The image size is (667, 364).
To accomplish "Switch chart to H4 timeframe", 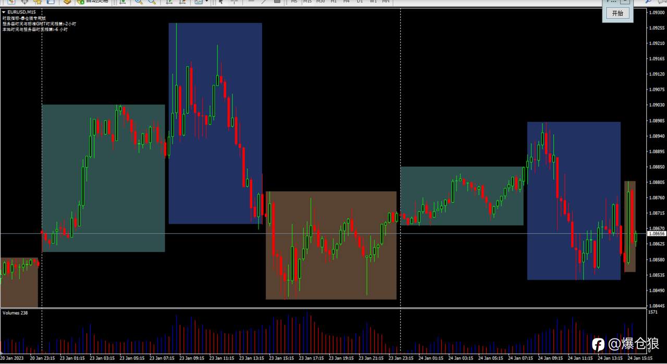I will pyautogui.click(x=346, y=2).
